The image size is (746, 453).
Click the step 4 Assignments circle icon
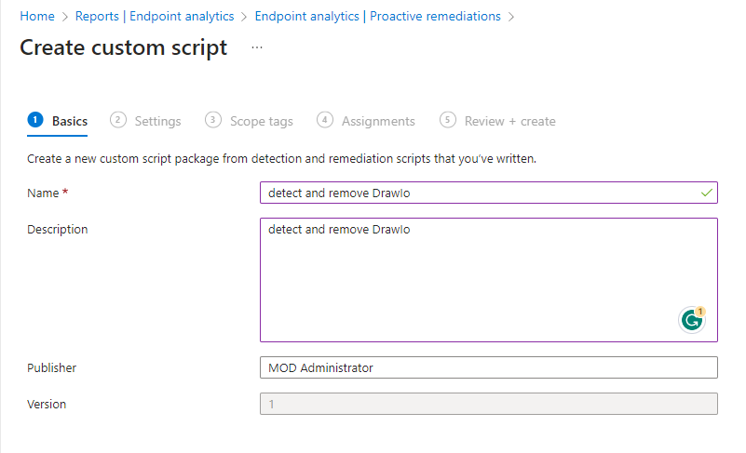pos(325,120)
